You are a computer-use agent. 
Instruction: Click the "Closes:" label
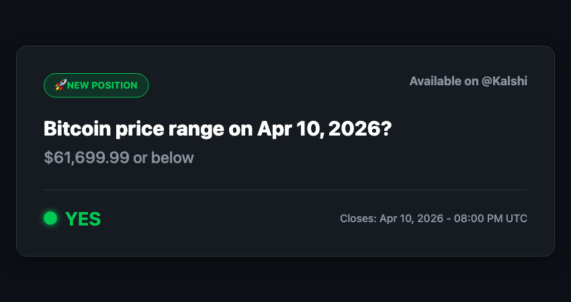(x=358, y=219)
